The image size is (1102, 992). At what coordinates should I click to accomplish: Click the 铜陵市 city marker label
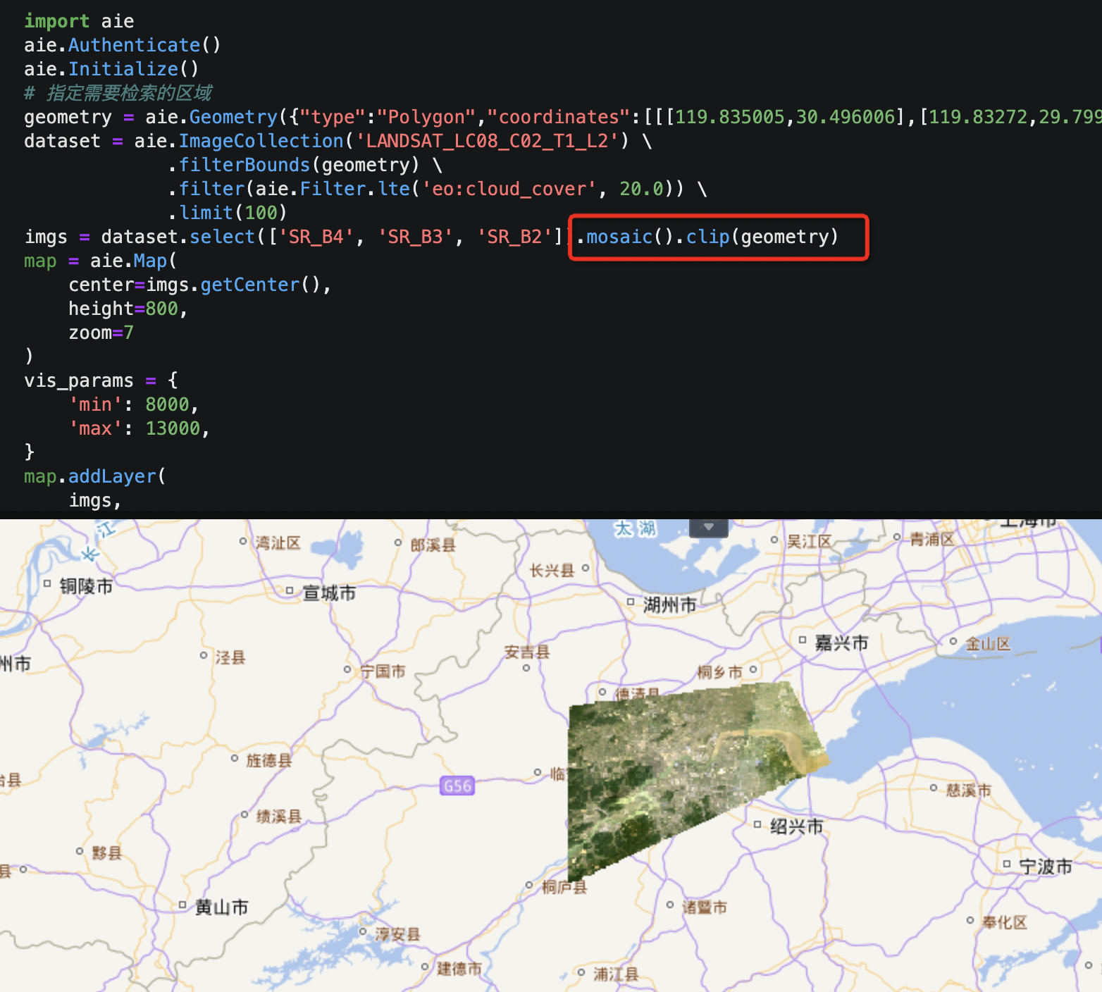tap(86, 586)
